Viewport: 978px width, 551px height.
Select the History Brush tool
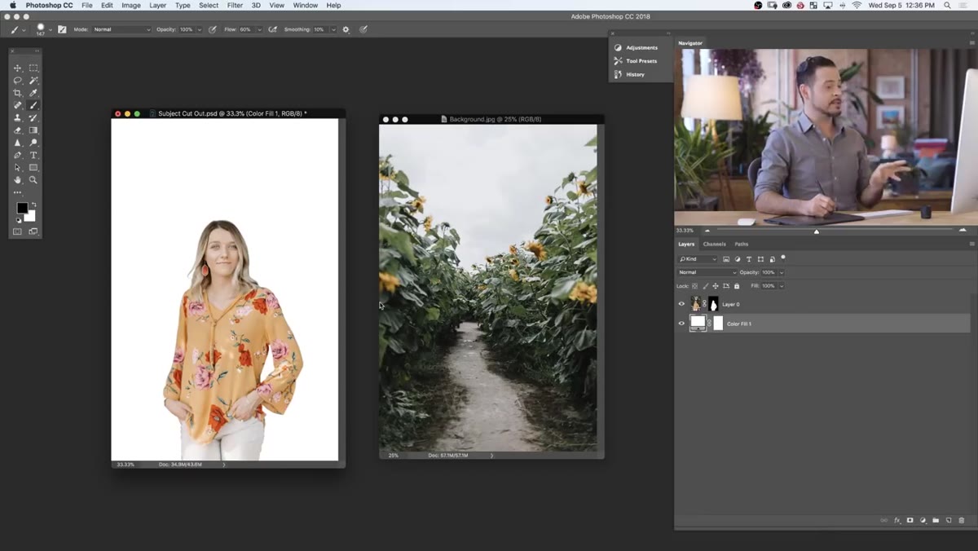pyautogui.click(x=33, y=118)
